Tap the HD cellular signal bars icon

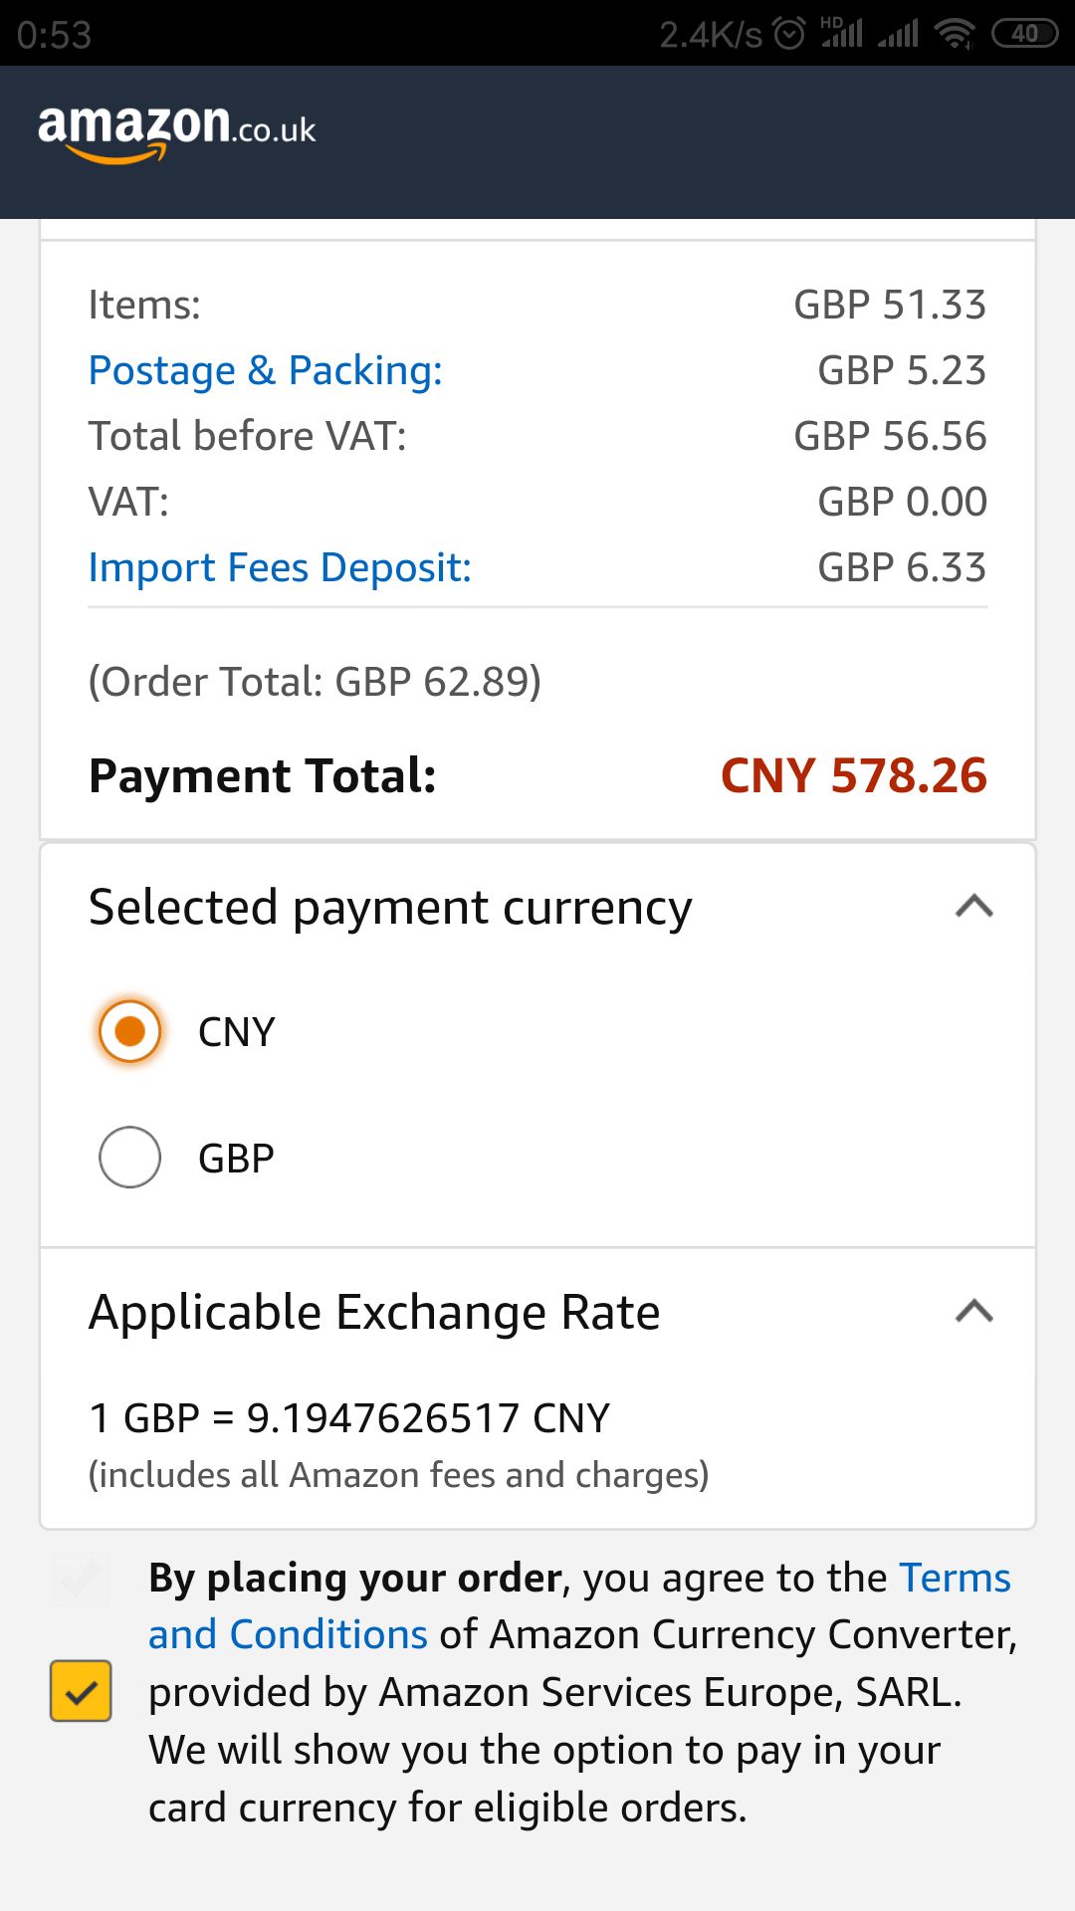pos(841,32)
